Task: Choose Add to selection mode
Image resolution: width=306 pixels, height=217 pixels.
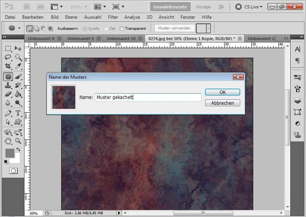Action: tap(36, 29)
